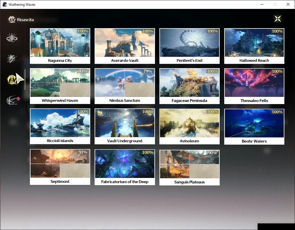Choose the Thessaleo Fells area card
The height and width of the screenshot is (230, 295).
pyautogui.click(x=254, y=86)
